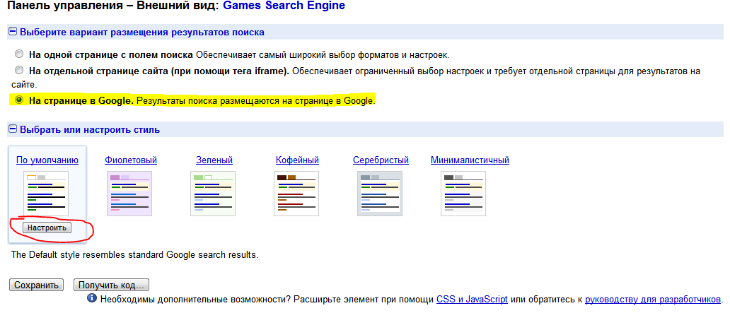The image size is (730, 313).
Task: Open the Games Search Engine link
Action: coord(284,6)
